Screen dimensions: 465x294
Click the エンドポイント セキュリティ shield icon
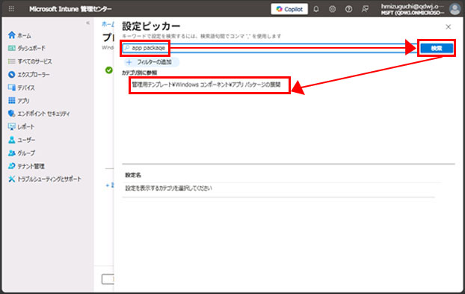pyautogui.click(x=11, y=113)
